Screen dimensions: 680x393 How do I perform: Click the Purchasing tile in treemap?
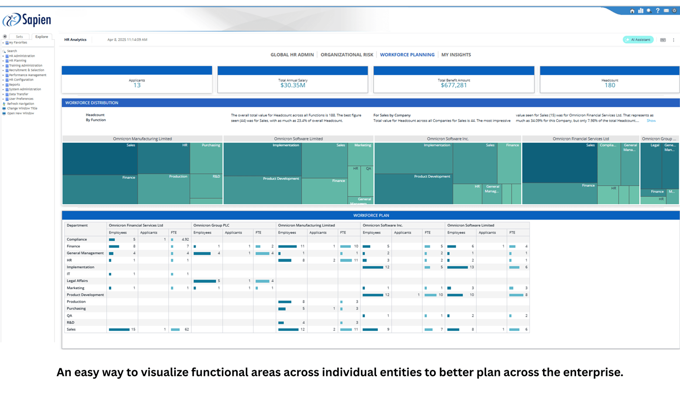point(206,158)
